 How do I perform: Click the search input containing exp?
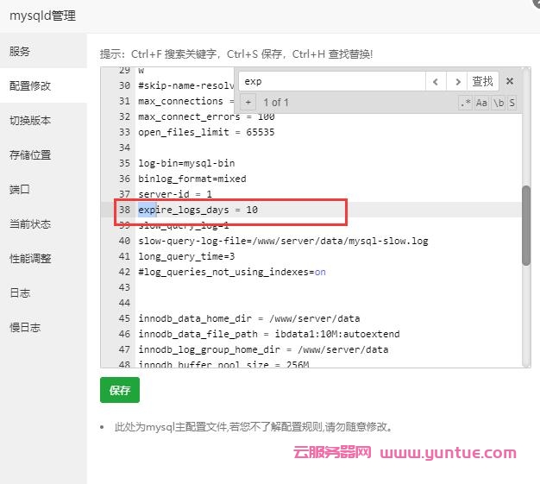[x=332, y=81]
